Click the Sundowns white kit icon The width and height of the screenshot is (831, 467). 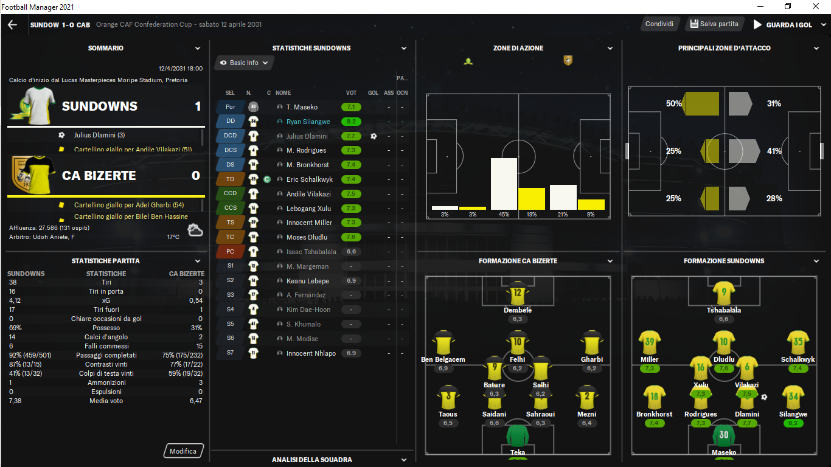click(33, 105)
